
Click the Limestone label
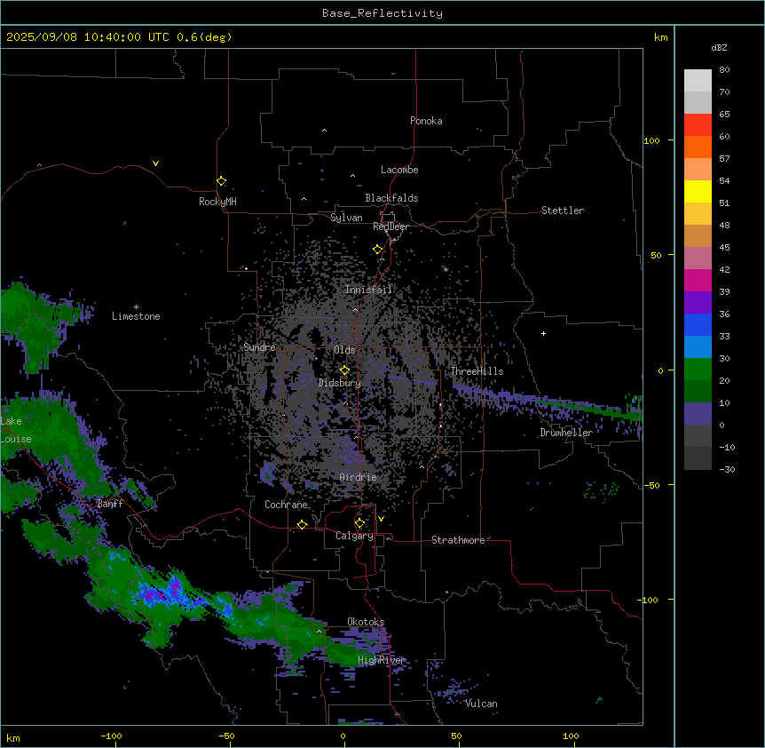[x=136, y=316]
